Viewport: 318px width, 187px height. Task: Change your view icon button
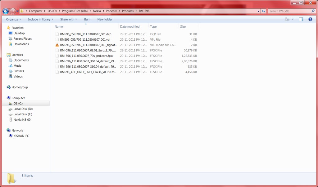(x=287, y=19)
